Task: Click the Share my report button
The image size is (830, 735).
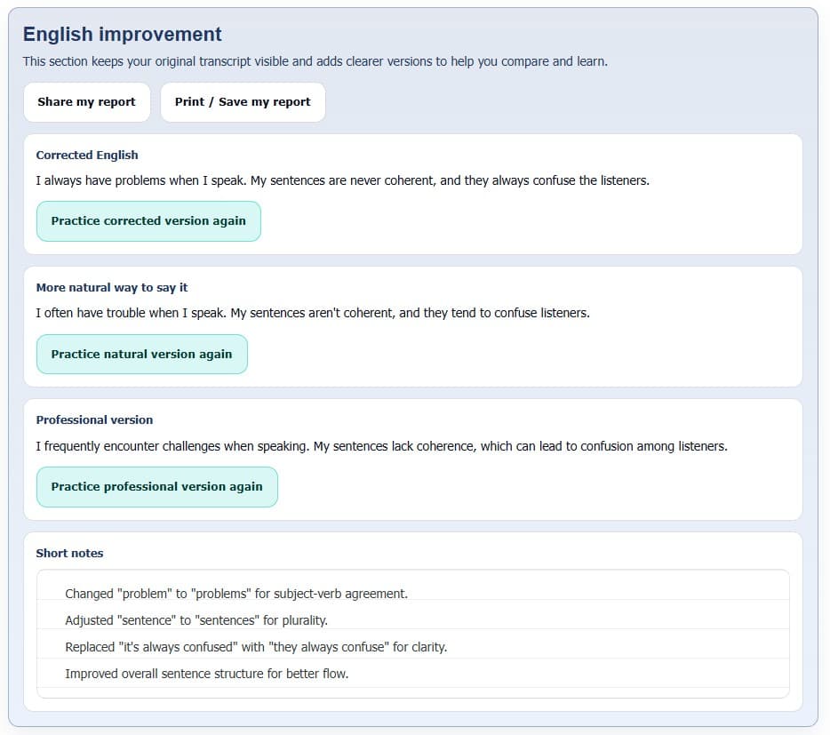Action: click(x=86, y=101)
